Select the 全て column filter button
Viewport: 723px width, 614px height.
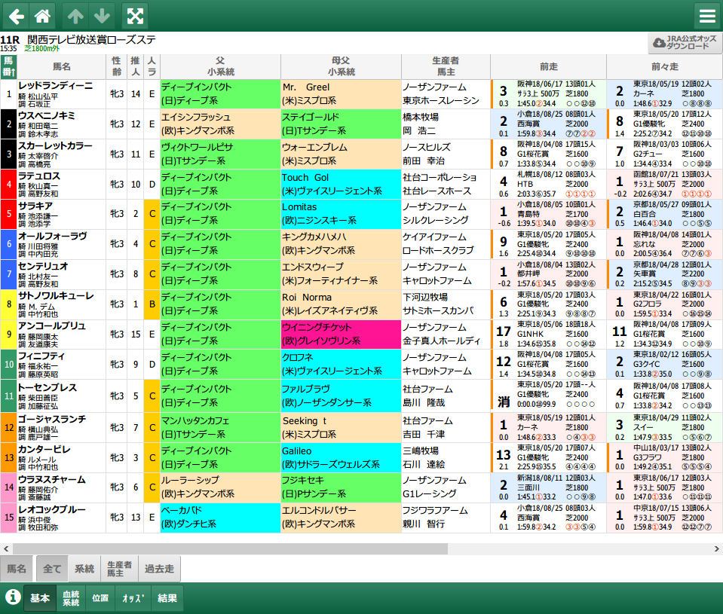51,569
